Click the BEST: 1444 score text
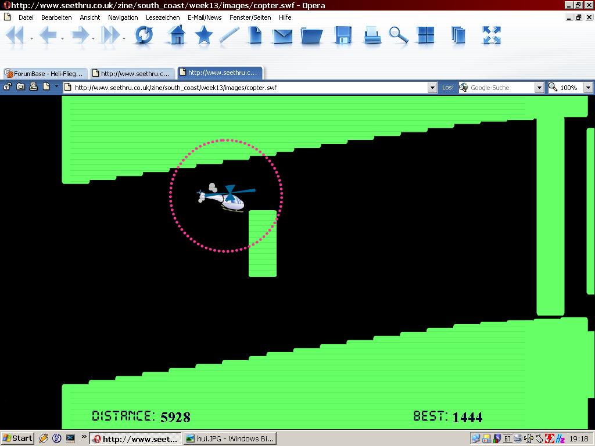The height and width of the screenshot is (446, 595). pyautogui.click(x=448, y=416)
